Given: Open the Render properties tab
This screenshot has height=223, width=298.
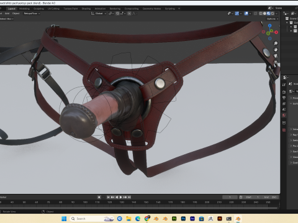Looking at the screenshot, I should coord(284,92).
